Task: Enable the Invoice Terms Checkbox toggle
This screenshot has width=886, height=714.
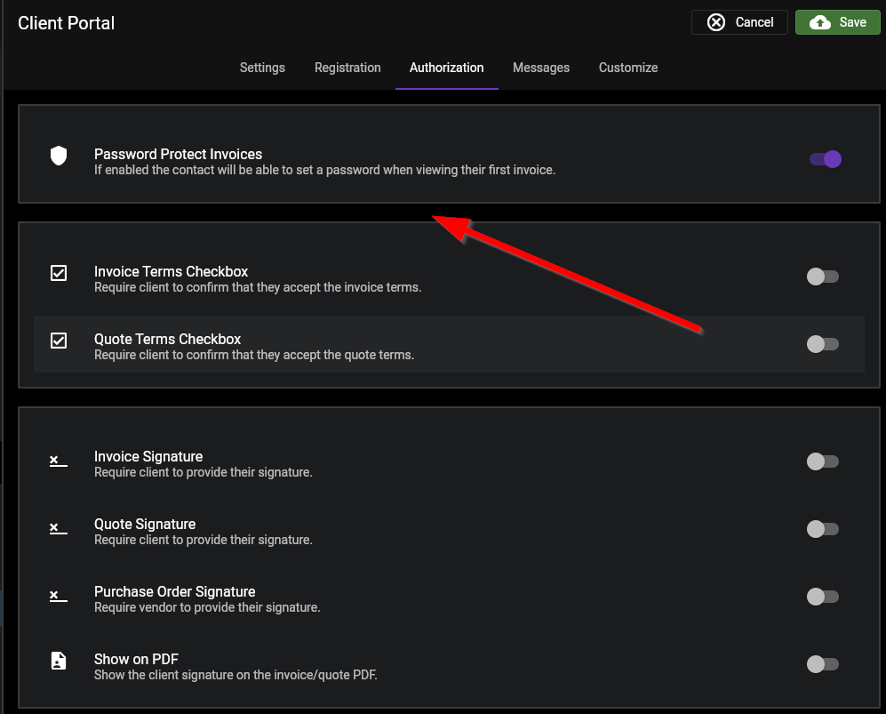Action: [x=822, y=277]
